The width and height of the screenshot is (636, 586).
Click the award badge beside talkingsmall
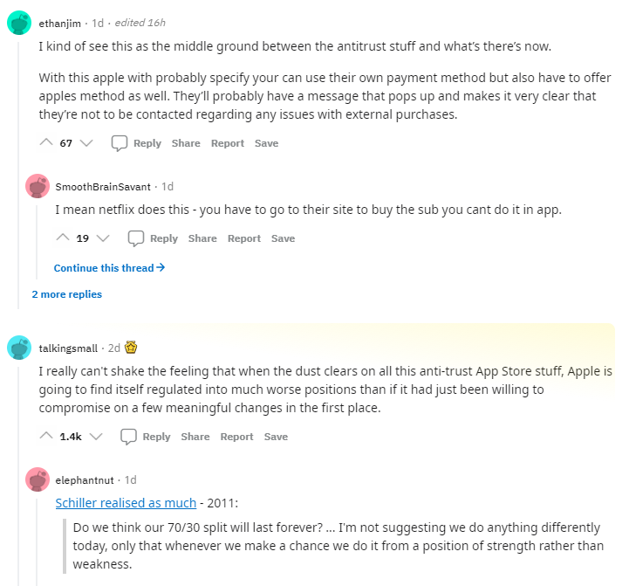coord(131,348)
